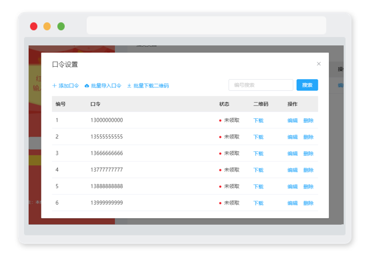Delete the row with 13888888888
This screenshot has width=370, height=258.
308,186
